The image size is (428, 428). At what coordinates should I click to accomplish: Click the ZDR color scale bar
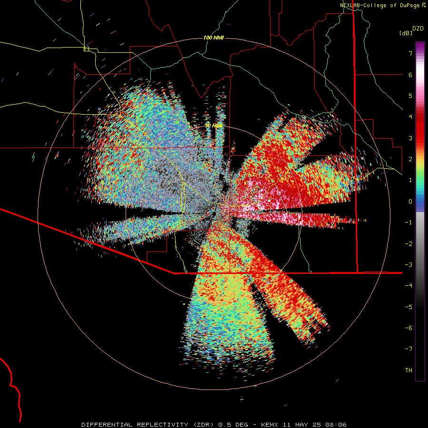point(420,211)
